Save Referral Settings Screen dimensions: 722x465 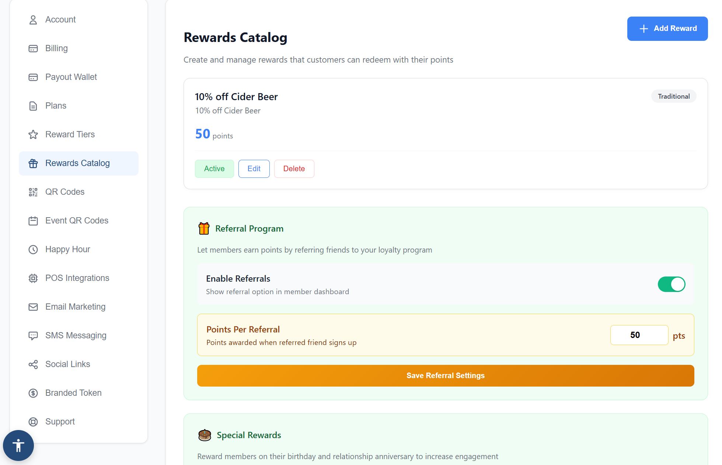pos(446,376)
